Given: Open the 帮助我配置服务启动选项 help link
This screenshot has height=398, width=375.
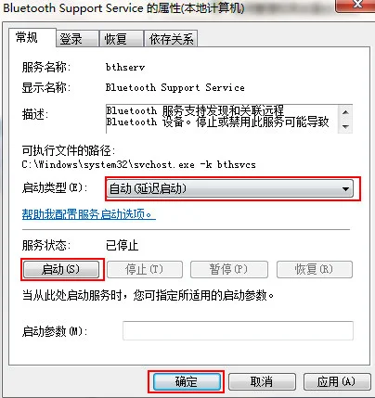Looking at the screenshot, I should click(x=88, y=214).
